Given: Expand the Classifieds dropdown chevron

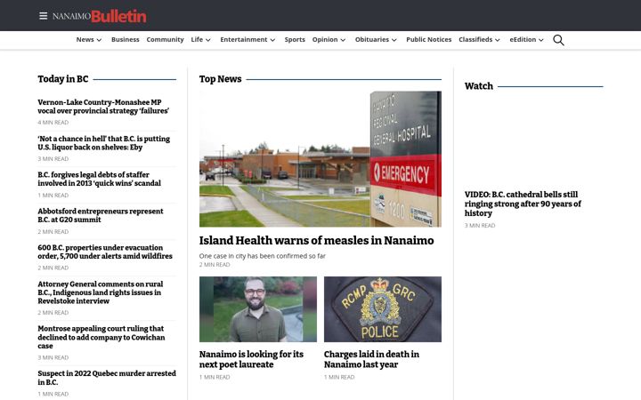Looking at the screenshot, I should pos(498,40).
